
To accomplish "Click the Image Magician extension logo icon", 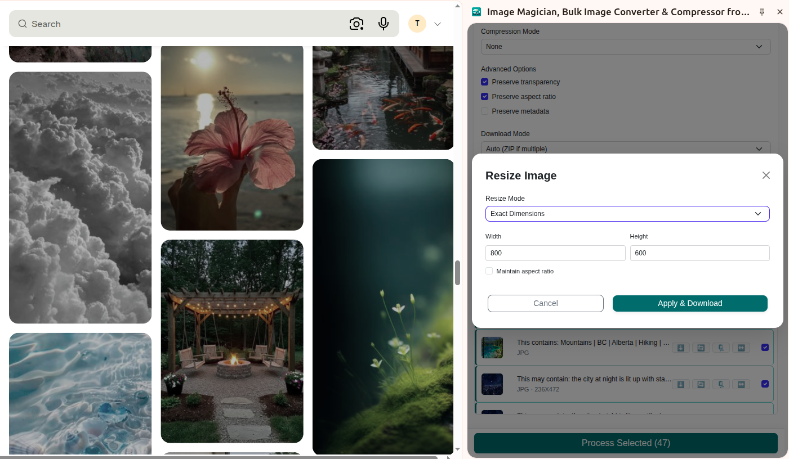I will tap(476, 12).
